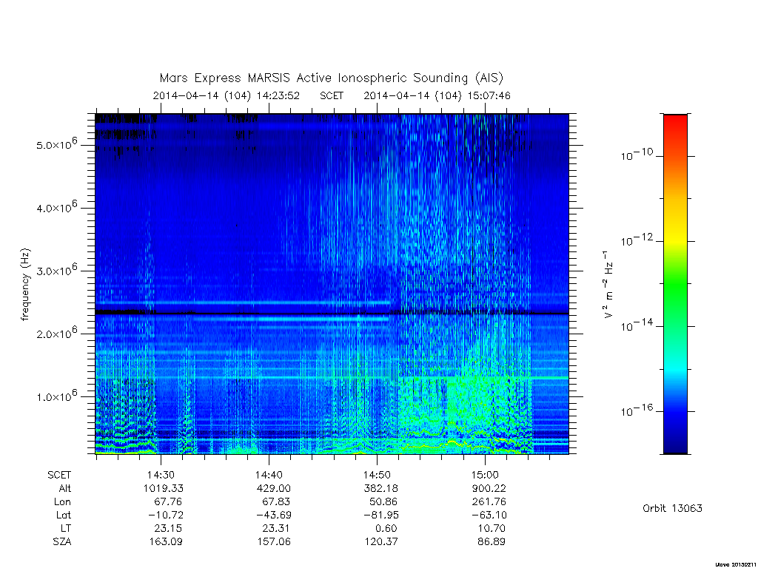Click the LT row label
This screenshot has height=568, width=758.
[65, 528]
